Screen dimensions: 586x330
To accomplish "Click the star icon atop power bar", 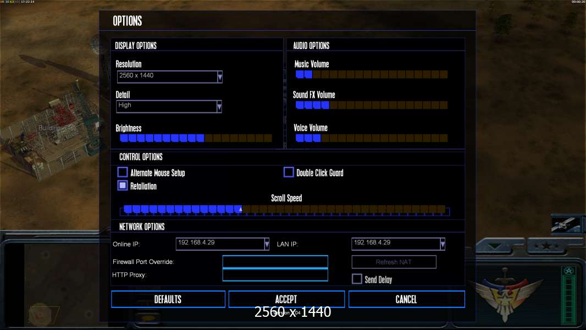I will 569,271.
